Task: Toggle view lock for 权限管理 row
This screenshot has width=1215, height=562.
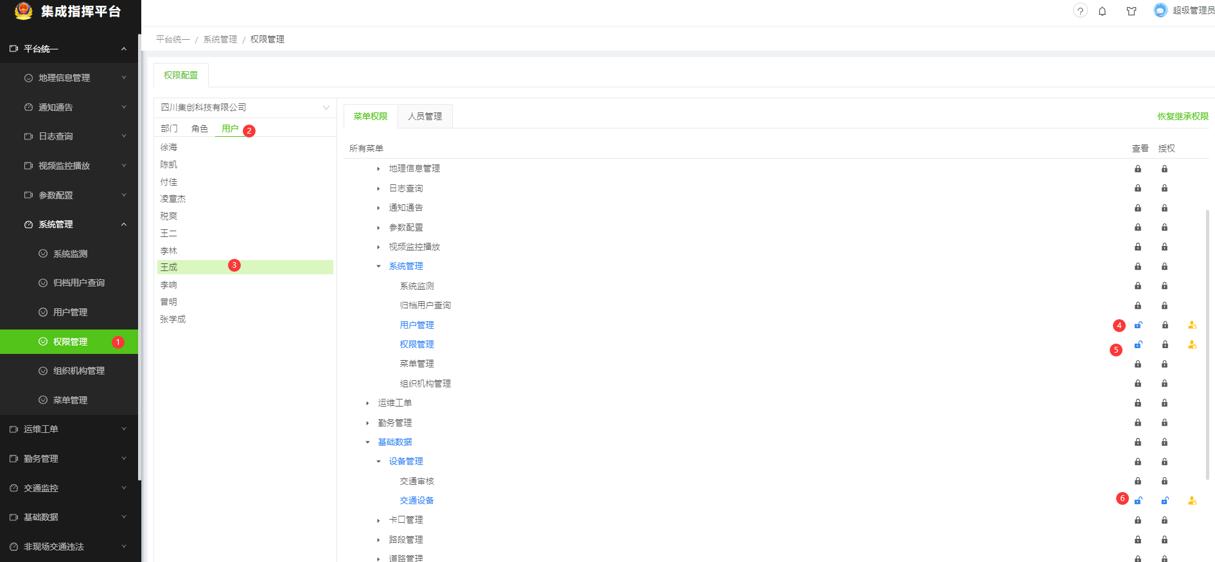Action: 1138,345
